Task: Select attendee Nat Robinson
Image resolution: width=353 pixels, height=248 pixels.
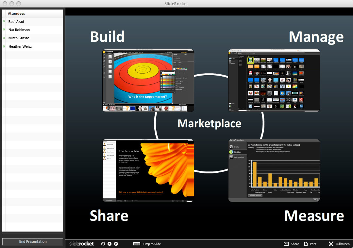Action: pyautogui.click(x=32, y=30)
